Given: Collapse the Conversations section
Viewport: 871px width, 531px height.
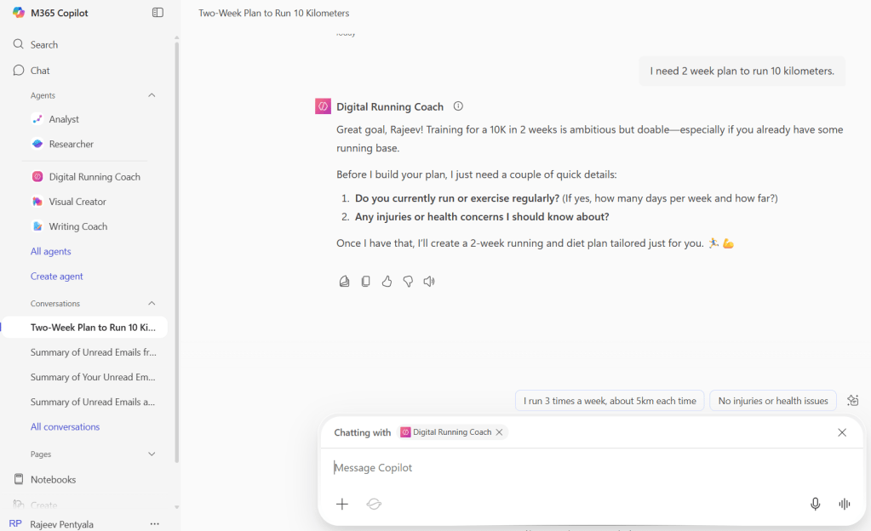Looking at the screenshot, I should point(152,304).
